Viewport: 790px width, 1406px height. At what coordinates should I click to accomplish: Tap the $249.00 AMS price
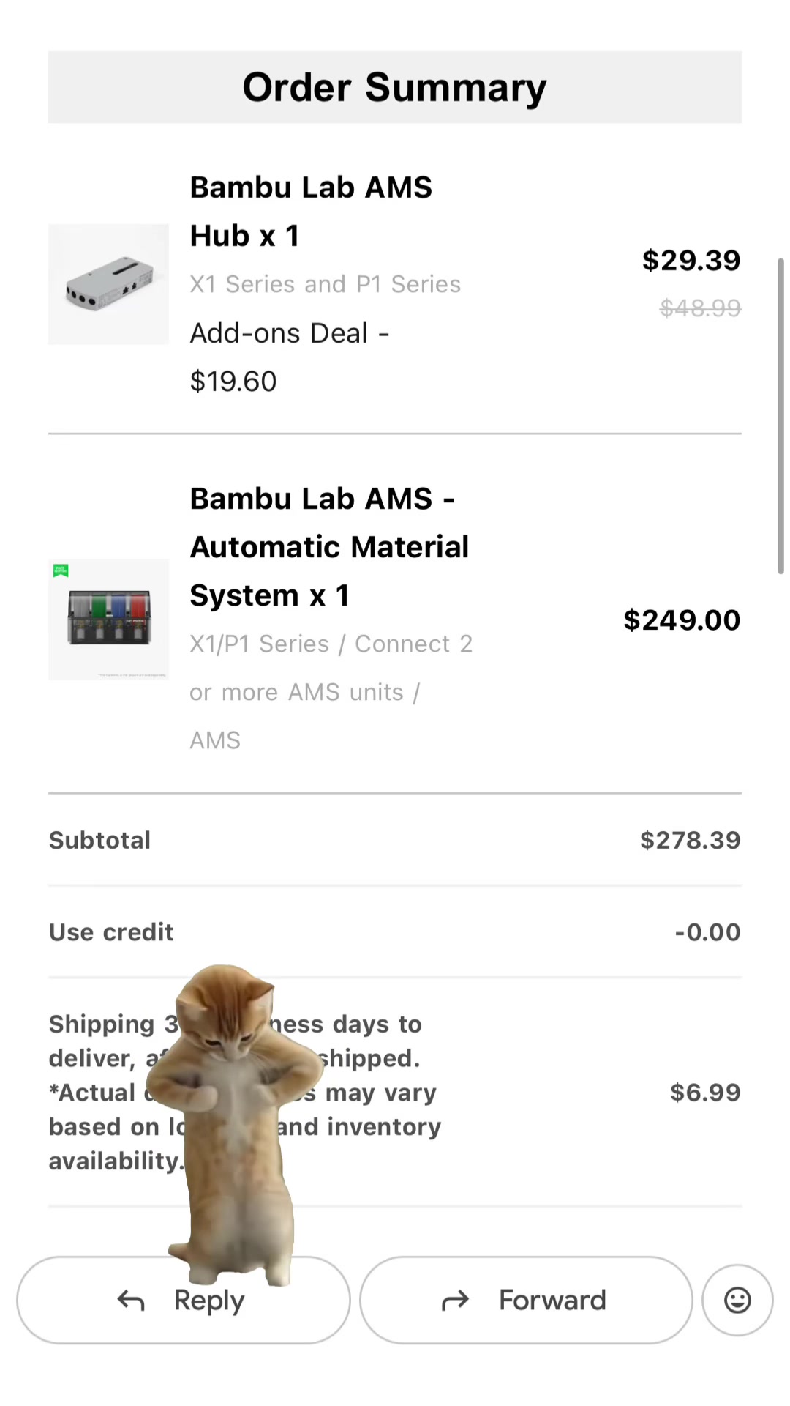[x=682, y=620]
